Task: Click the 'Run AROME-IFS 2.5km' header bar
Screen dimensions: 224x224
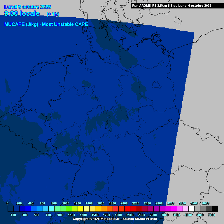Action: (x=171, y=6)
